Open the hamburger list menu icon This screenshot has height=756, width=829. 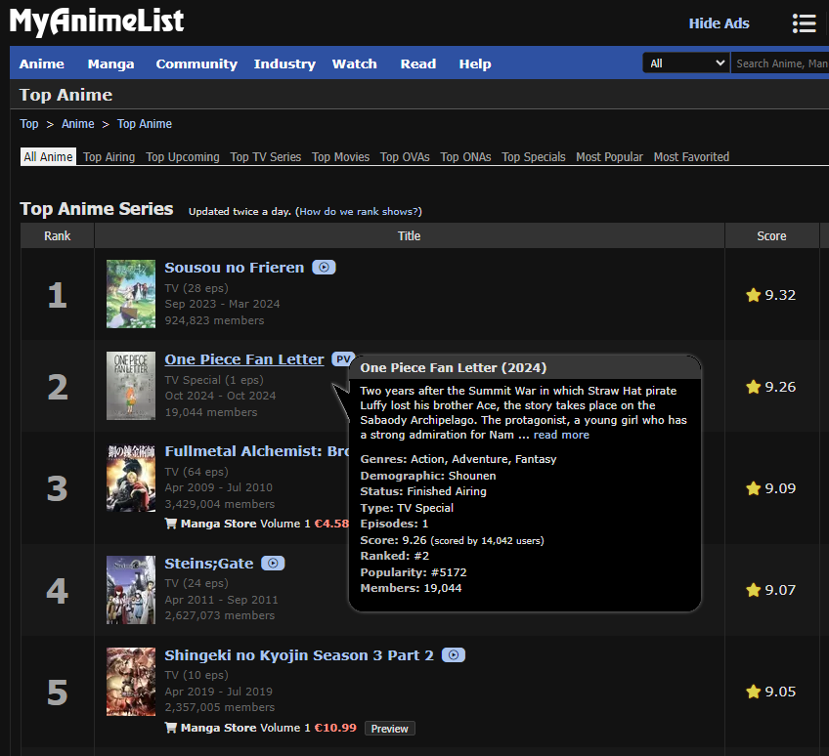[x=804, y=23]
